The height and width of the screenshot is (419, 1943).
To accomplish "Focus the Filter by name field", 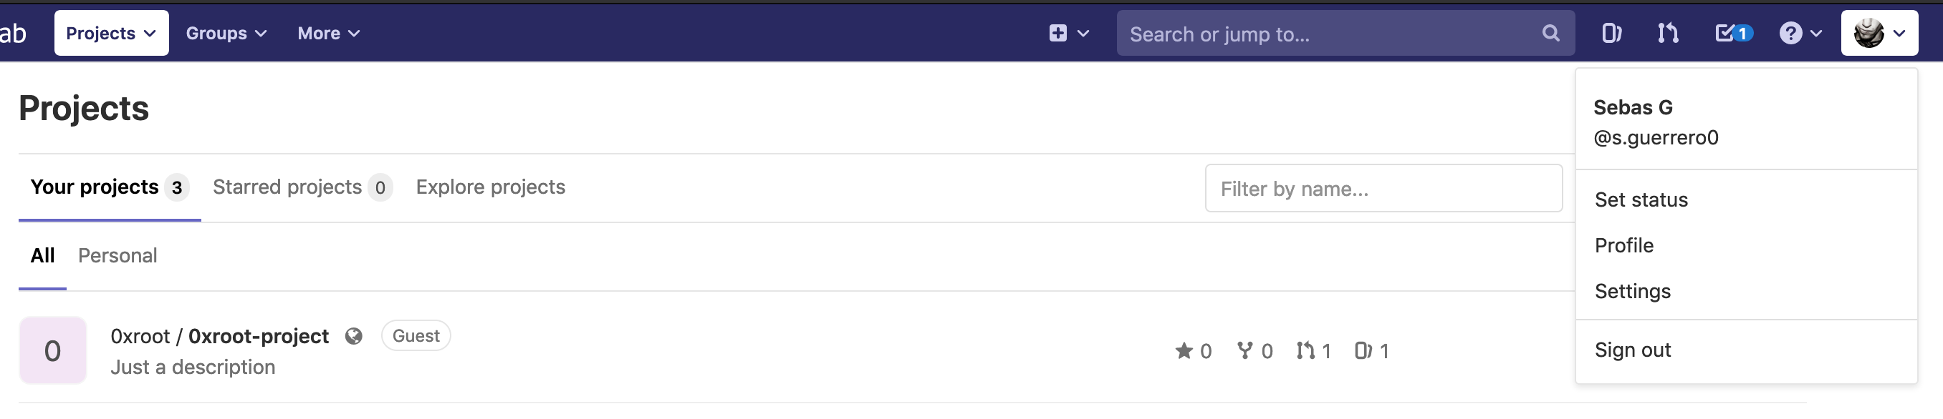I will click(x=1383, y=188).
